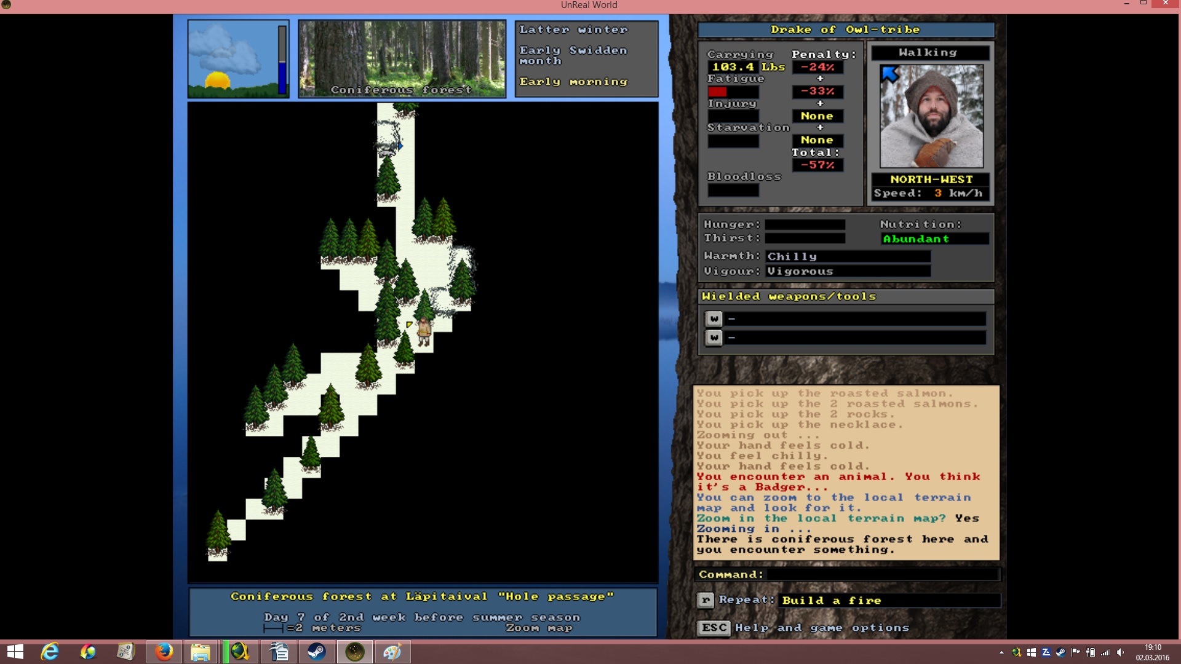1181x664 pixels.
Task: Click the 'Chilly' warmth status
Action: click(x=848, y=256)
